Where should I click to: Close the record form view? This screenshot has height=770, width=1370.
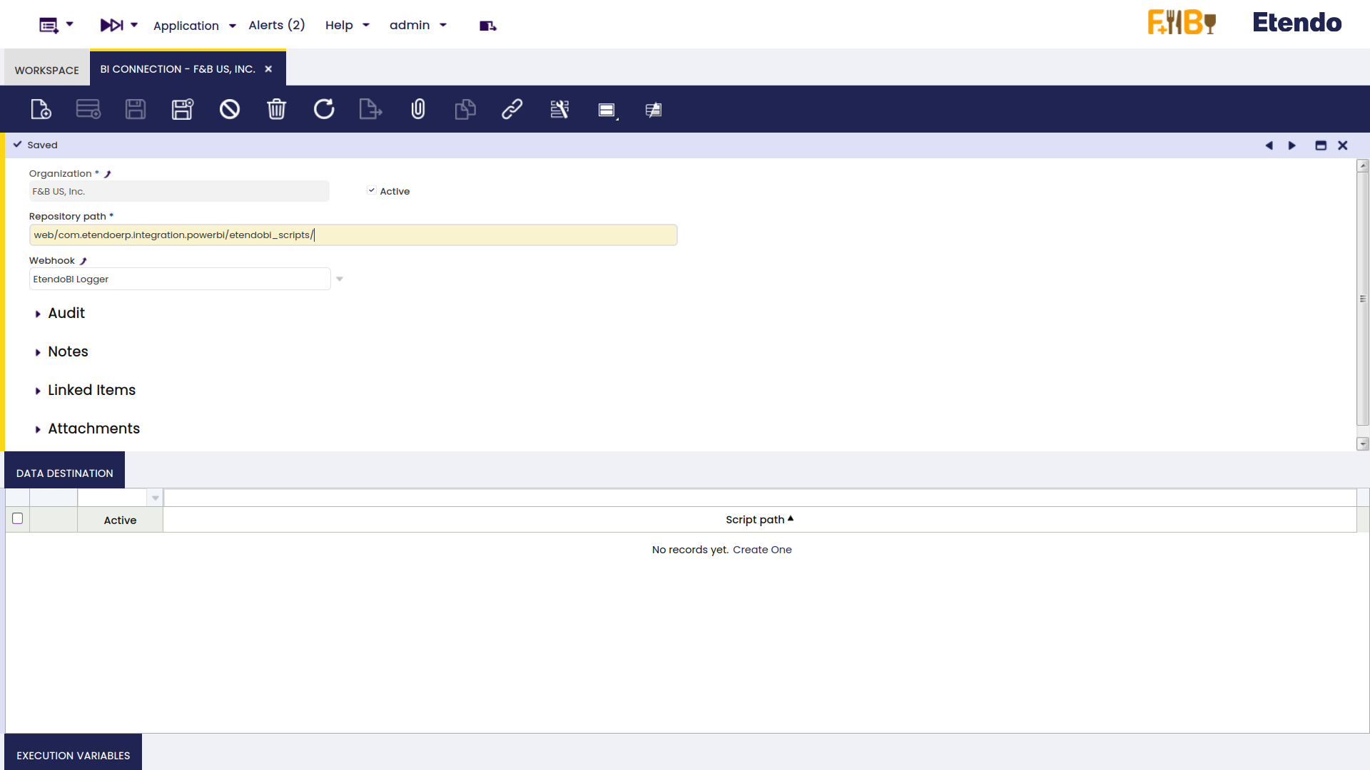1343,145
